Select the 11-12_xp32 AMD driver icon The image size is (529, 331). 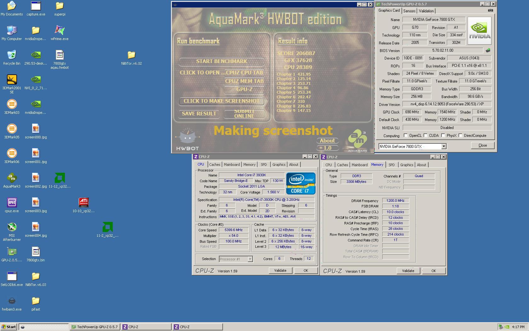[x=60, y=181]
